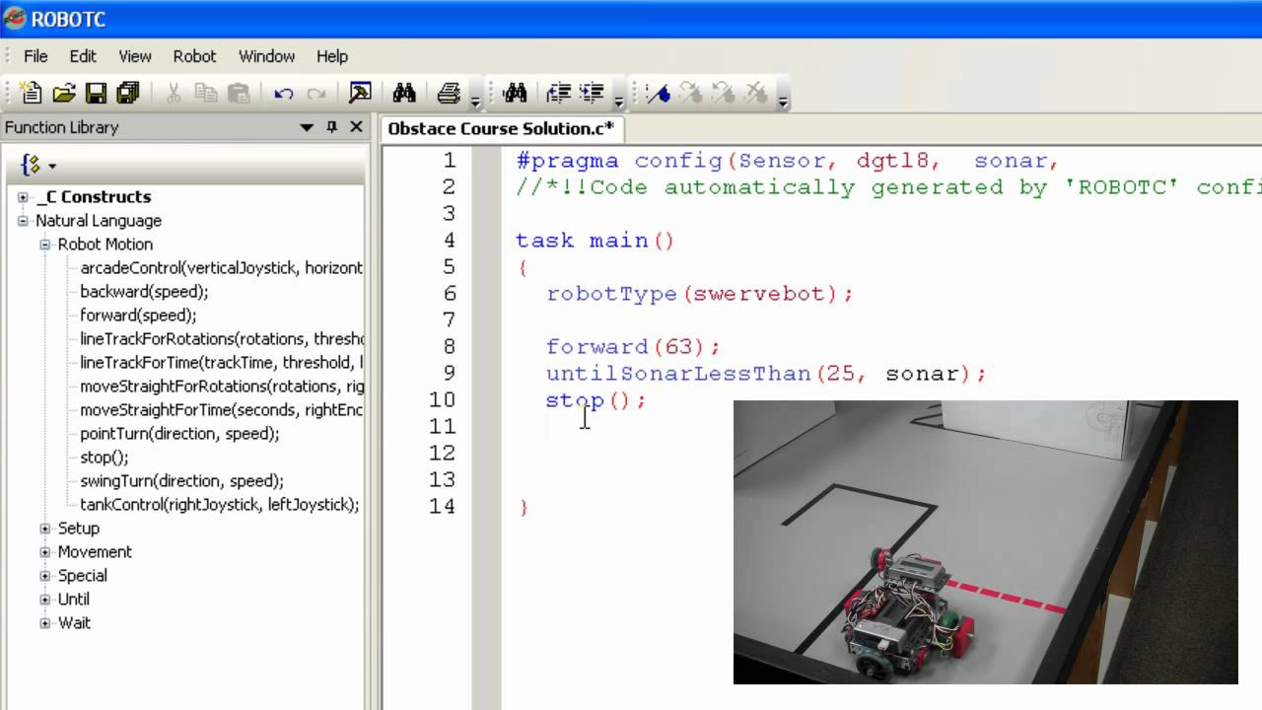Click the Cut scissors icon
Image resolution: width=1262 pixels, height=710 pixels.
174,94
